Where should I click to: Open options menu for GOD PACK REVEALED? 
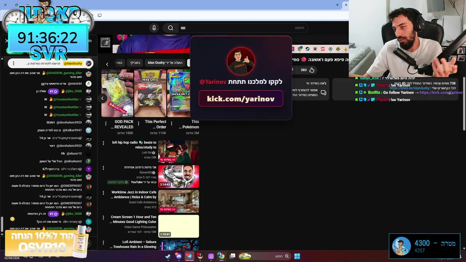106,124
